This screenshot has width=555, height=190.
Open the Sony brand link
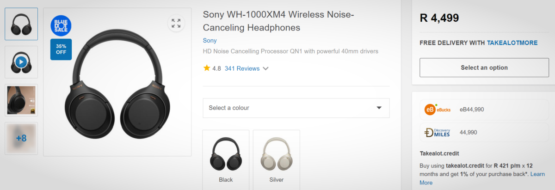coord(210,40)
